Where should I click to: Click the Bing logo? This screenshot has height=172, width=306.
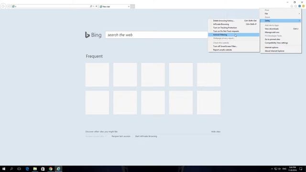[93, 35]
